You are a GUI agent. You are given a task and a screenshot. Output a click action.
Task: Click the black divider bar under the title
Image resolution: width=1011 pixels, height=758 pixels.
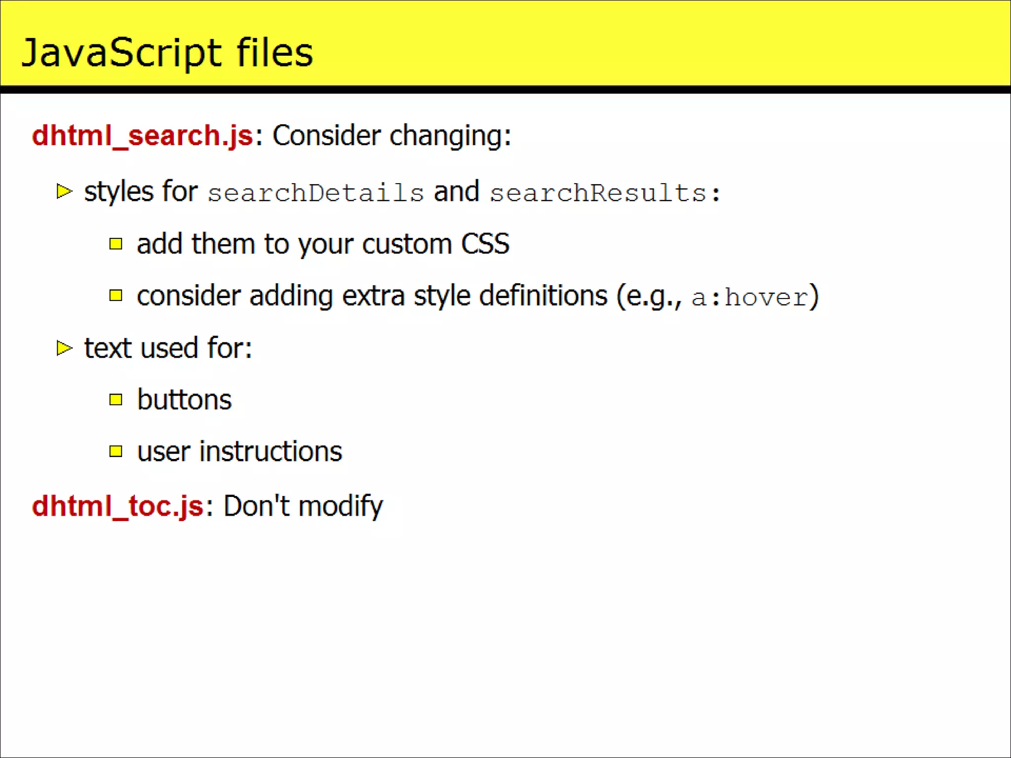505,90
